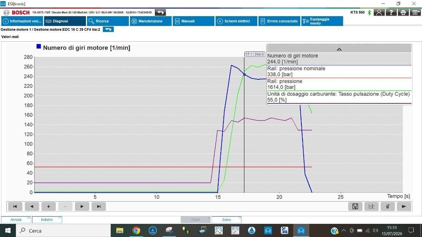Click the Cerca search box in taskbar
The image size is (422, 237).
tap(63, 231)
